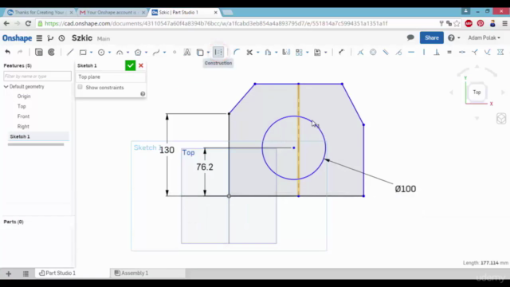Open the comments speech bubble

click(410, 37)
